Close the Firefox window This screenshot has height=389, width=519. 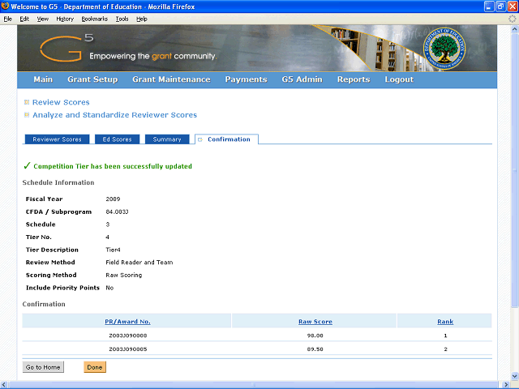point(512,6)
